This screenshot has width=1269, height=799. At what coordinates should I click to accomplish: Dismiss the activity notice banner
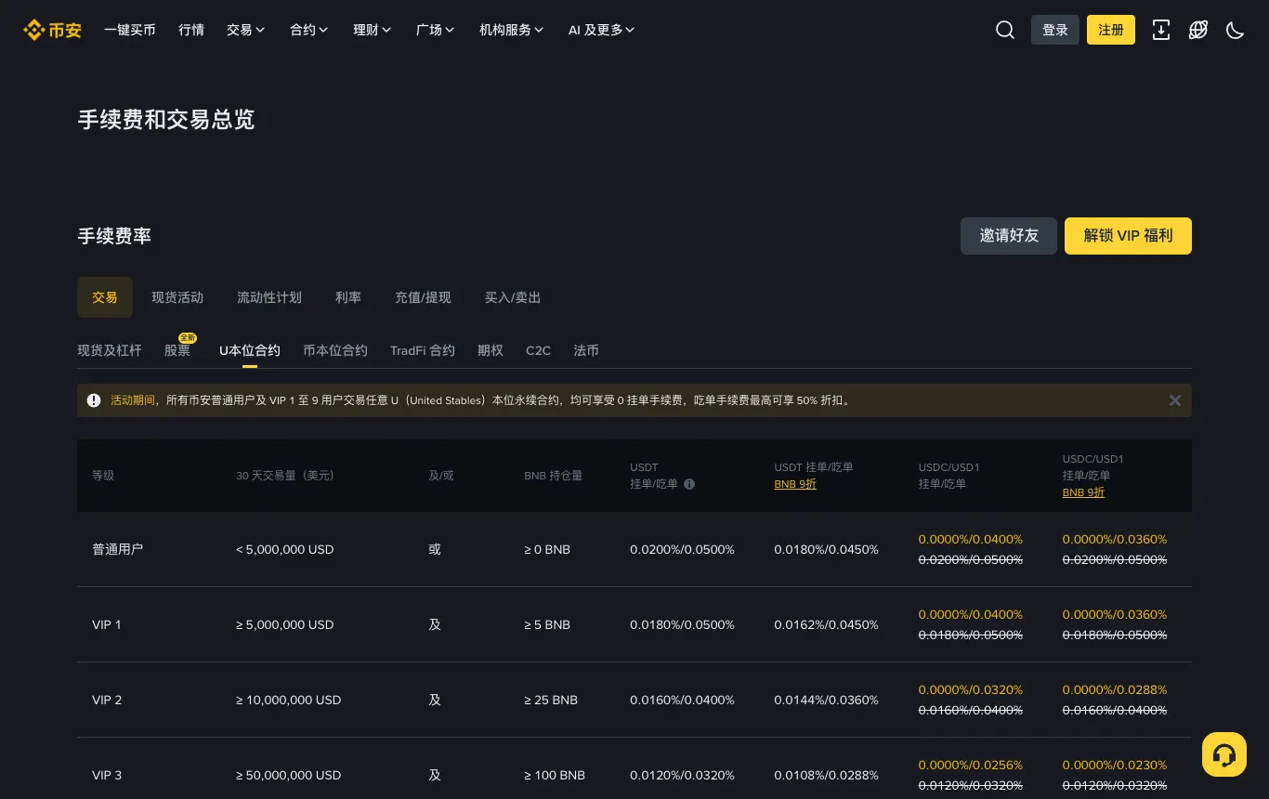[x=1175, y=400]
